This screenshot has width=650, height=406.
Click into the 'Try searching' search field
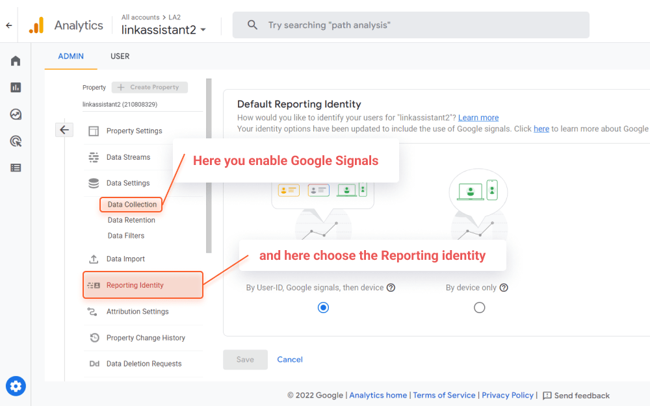[411, 25]
